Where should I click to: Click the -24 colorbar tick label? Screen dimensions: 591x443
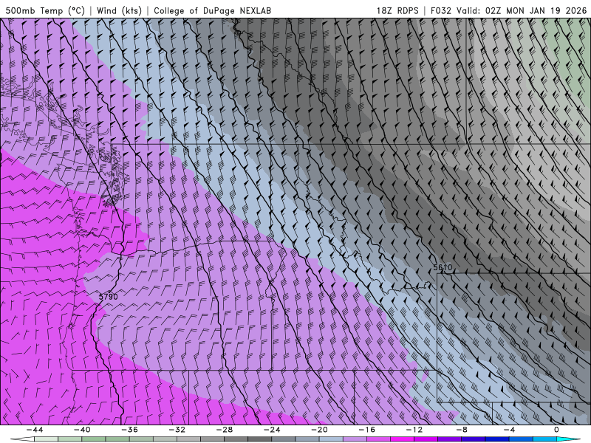coord(272,430)
